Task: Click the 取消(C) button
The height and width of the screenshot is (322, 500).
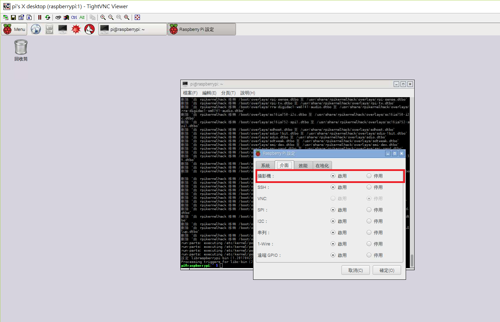Action: [356, 270]
